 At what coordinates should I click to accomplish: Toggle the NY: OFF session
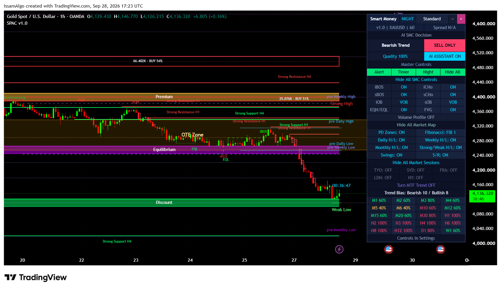416,178
